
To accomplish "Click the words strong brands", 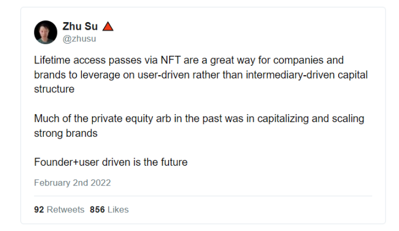I will tap(66, 133).
